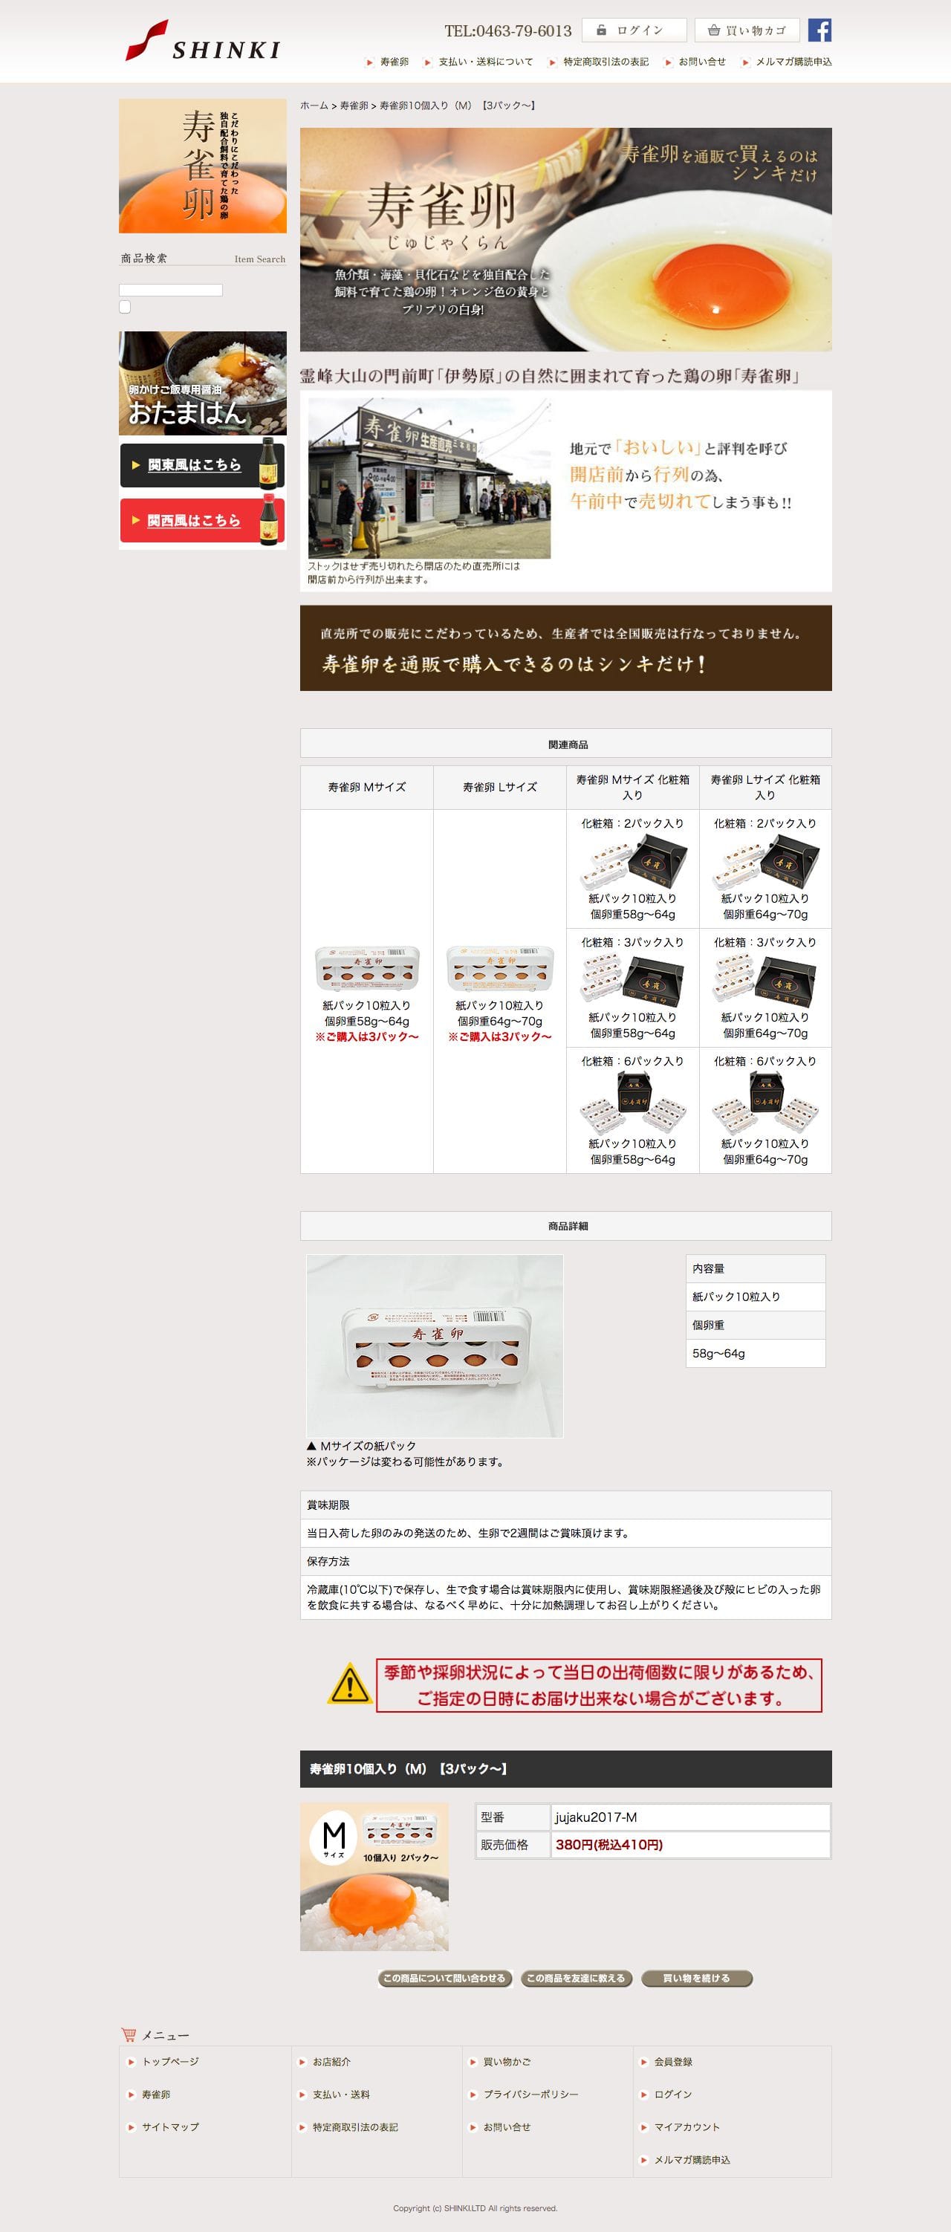Viewport: 951px width, 2232px height.
Task: Open お問い合せ in footer menu
Action: [507, 2127]
